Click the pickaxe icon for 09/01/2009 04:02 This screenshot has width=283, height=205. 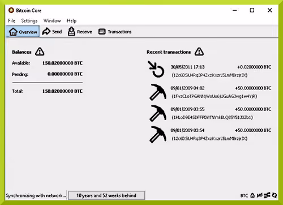tap(158, 92)
